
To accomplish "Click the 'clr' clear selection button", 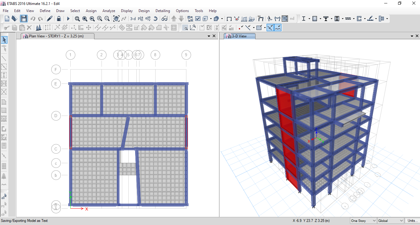I will [4, 214].
